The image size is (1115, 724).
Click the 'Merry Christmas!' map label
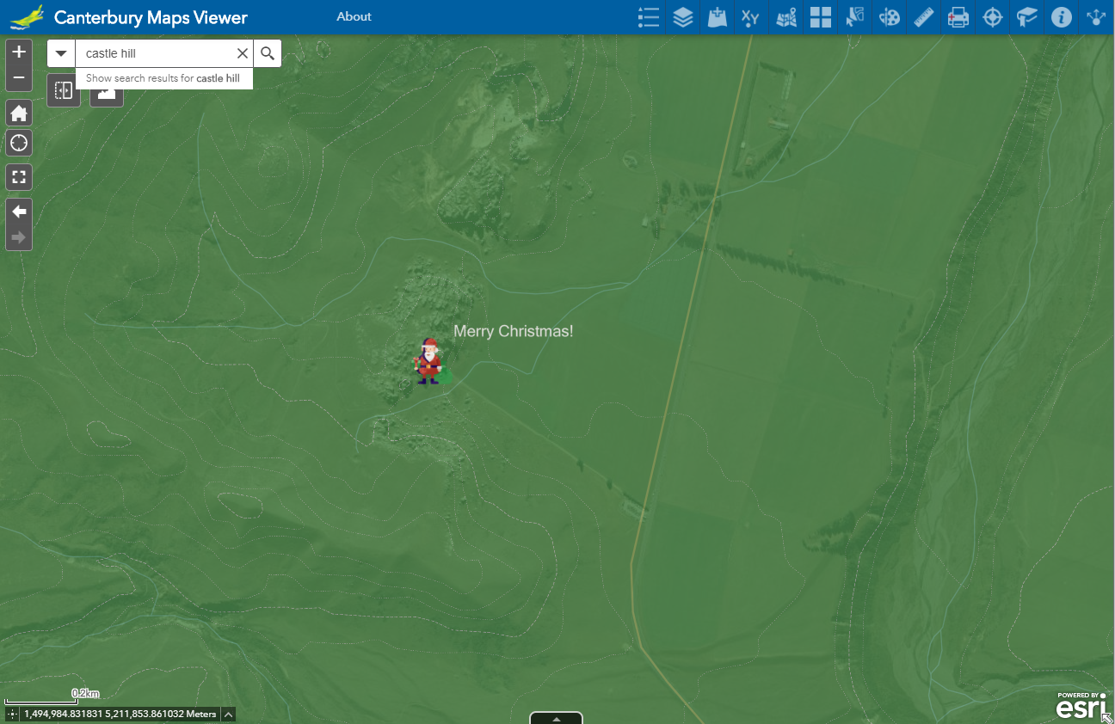pyautogui.click(x=514, y=331)
